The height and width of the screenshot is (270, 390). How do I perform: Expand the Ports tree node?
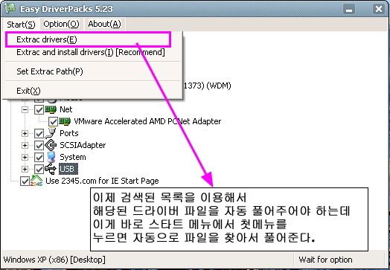[25, 133]
